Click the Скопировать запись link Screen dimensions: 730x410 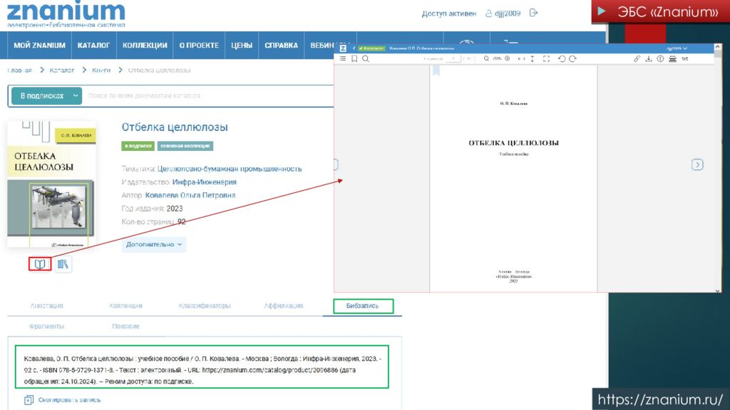click(69, 400)
